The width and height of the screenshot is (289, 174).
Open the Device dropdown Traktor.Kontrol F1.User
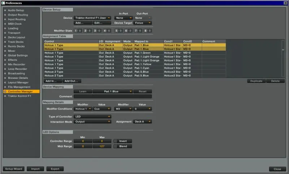[92, 18]
